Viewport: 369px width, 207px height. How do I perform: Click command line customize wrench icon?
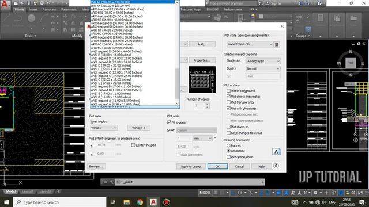point(111,182)
